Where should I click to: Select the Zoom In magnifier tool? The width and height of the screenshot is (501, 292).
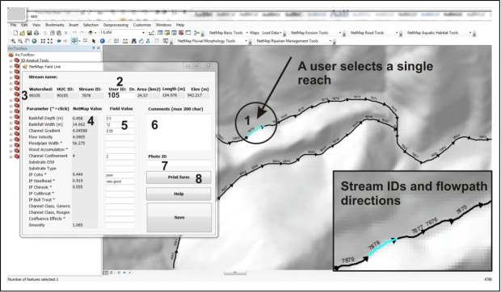[13, 41]
